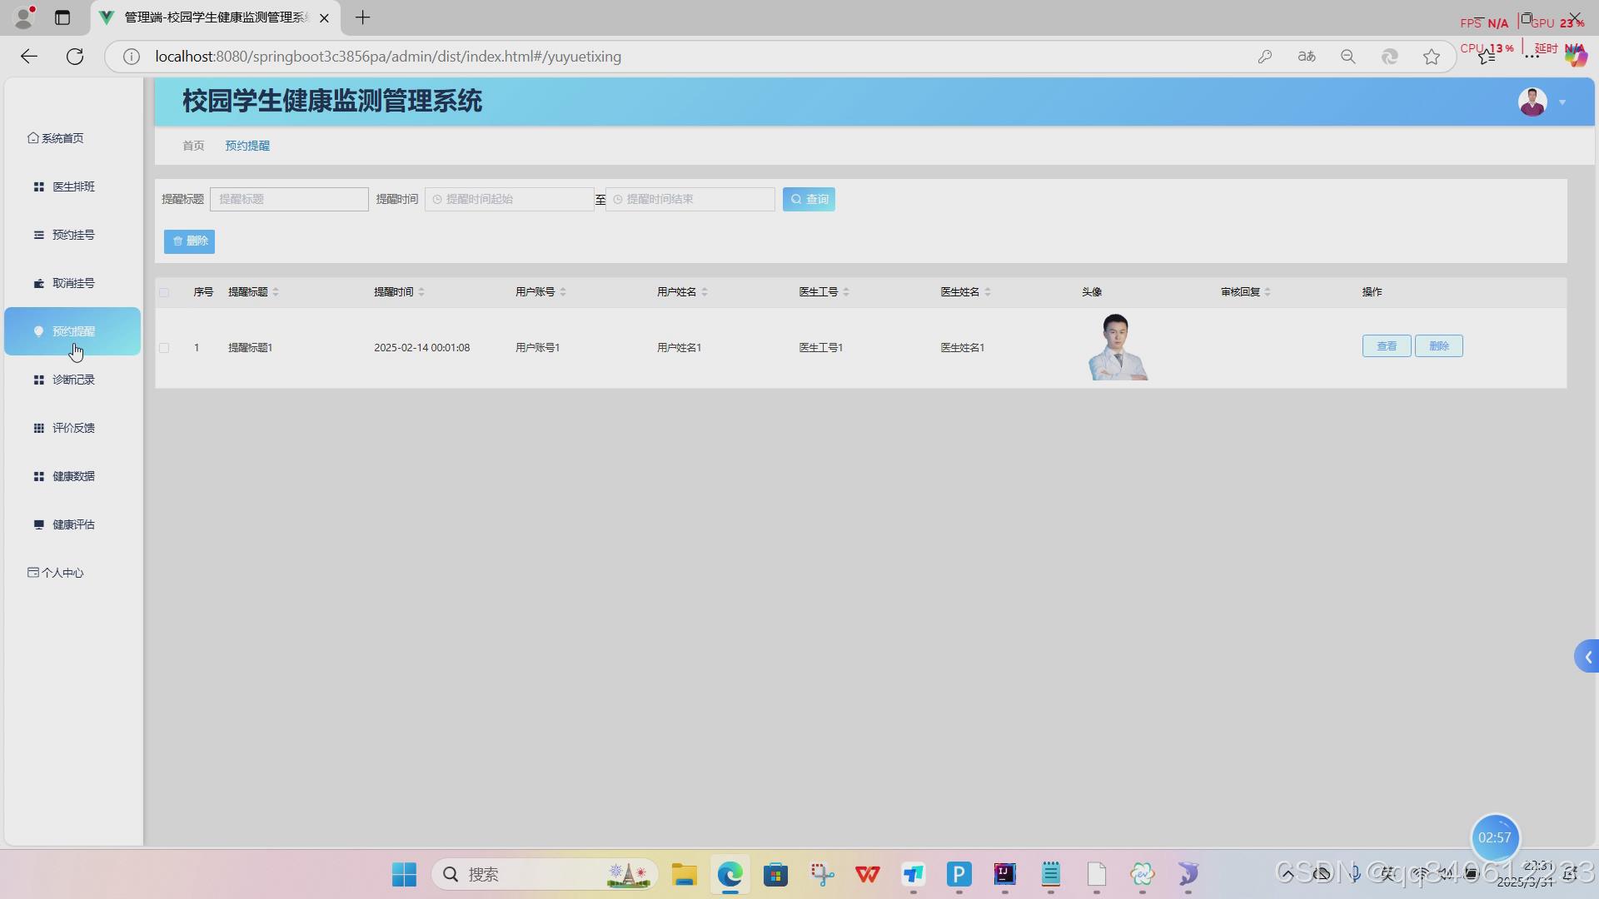Open the 提醒时间起始 date picker

[508, 199]
